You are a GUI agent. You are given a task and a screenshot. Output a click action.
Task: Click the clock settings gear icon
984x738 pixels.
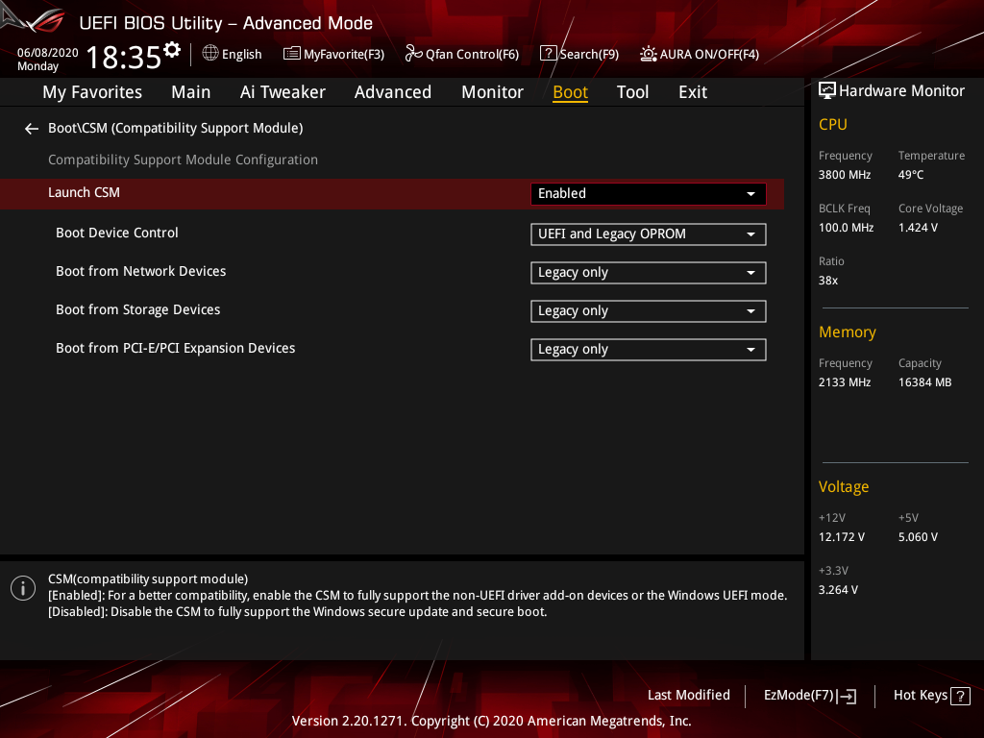tap(172, 49)
